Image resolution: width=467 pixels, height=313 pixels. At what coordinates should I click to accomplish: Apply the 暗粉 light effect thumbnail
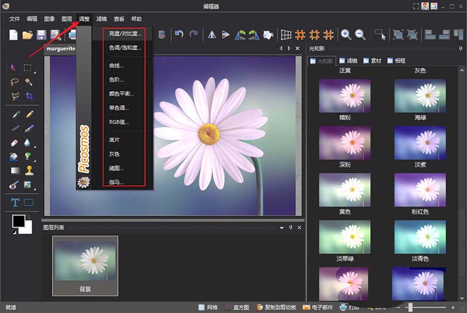(x=344, y=96)
